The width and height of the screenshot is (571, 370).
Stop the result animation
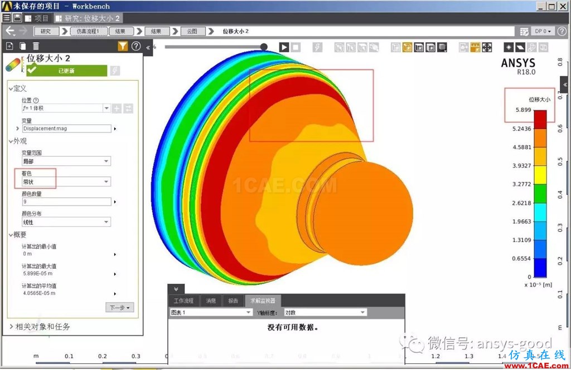point(296,47)
